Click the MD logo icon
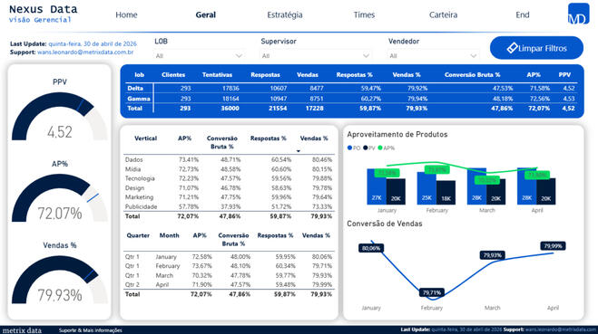598x334 pixels. [x=578, y=14]
